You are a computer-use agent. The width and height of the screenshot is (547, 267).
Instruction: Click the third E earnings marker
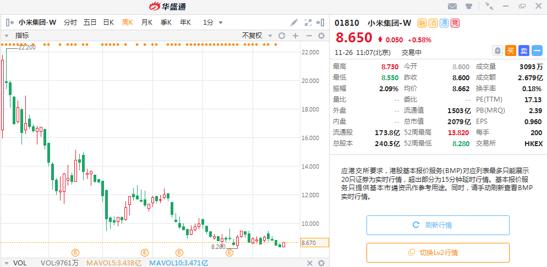click(x=179, y=252)
